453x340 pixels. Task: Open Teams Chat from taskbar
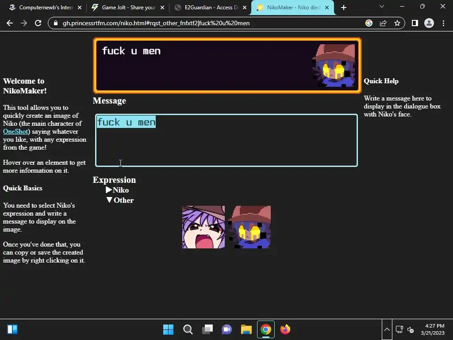(x=227, y=329)
